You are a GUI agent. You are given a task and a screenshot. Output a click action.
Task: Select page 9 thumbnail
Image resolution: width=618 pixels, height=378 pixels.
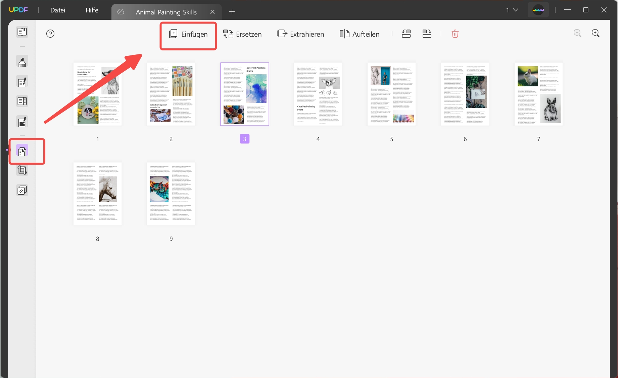click(171, 194)
